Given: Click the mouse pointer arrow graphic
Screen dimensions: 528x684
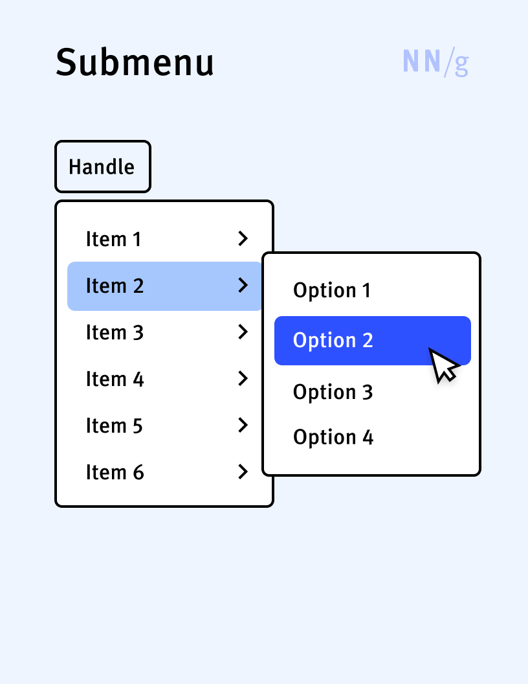Looking at the screenshot, I should tap(443, 366).
